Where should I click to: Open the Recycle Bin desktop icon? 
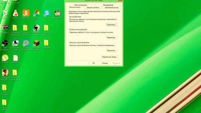(5, 13)
